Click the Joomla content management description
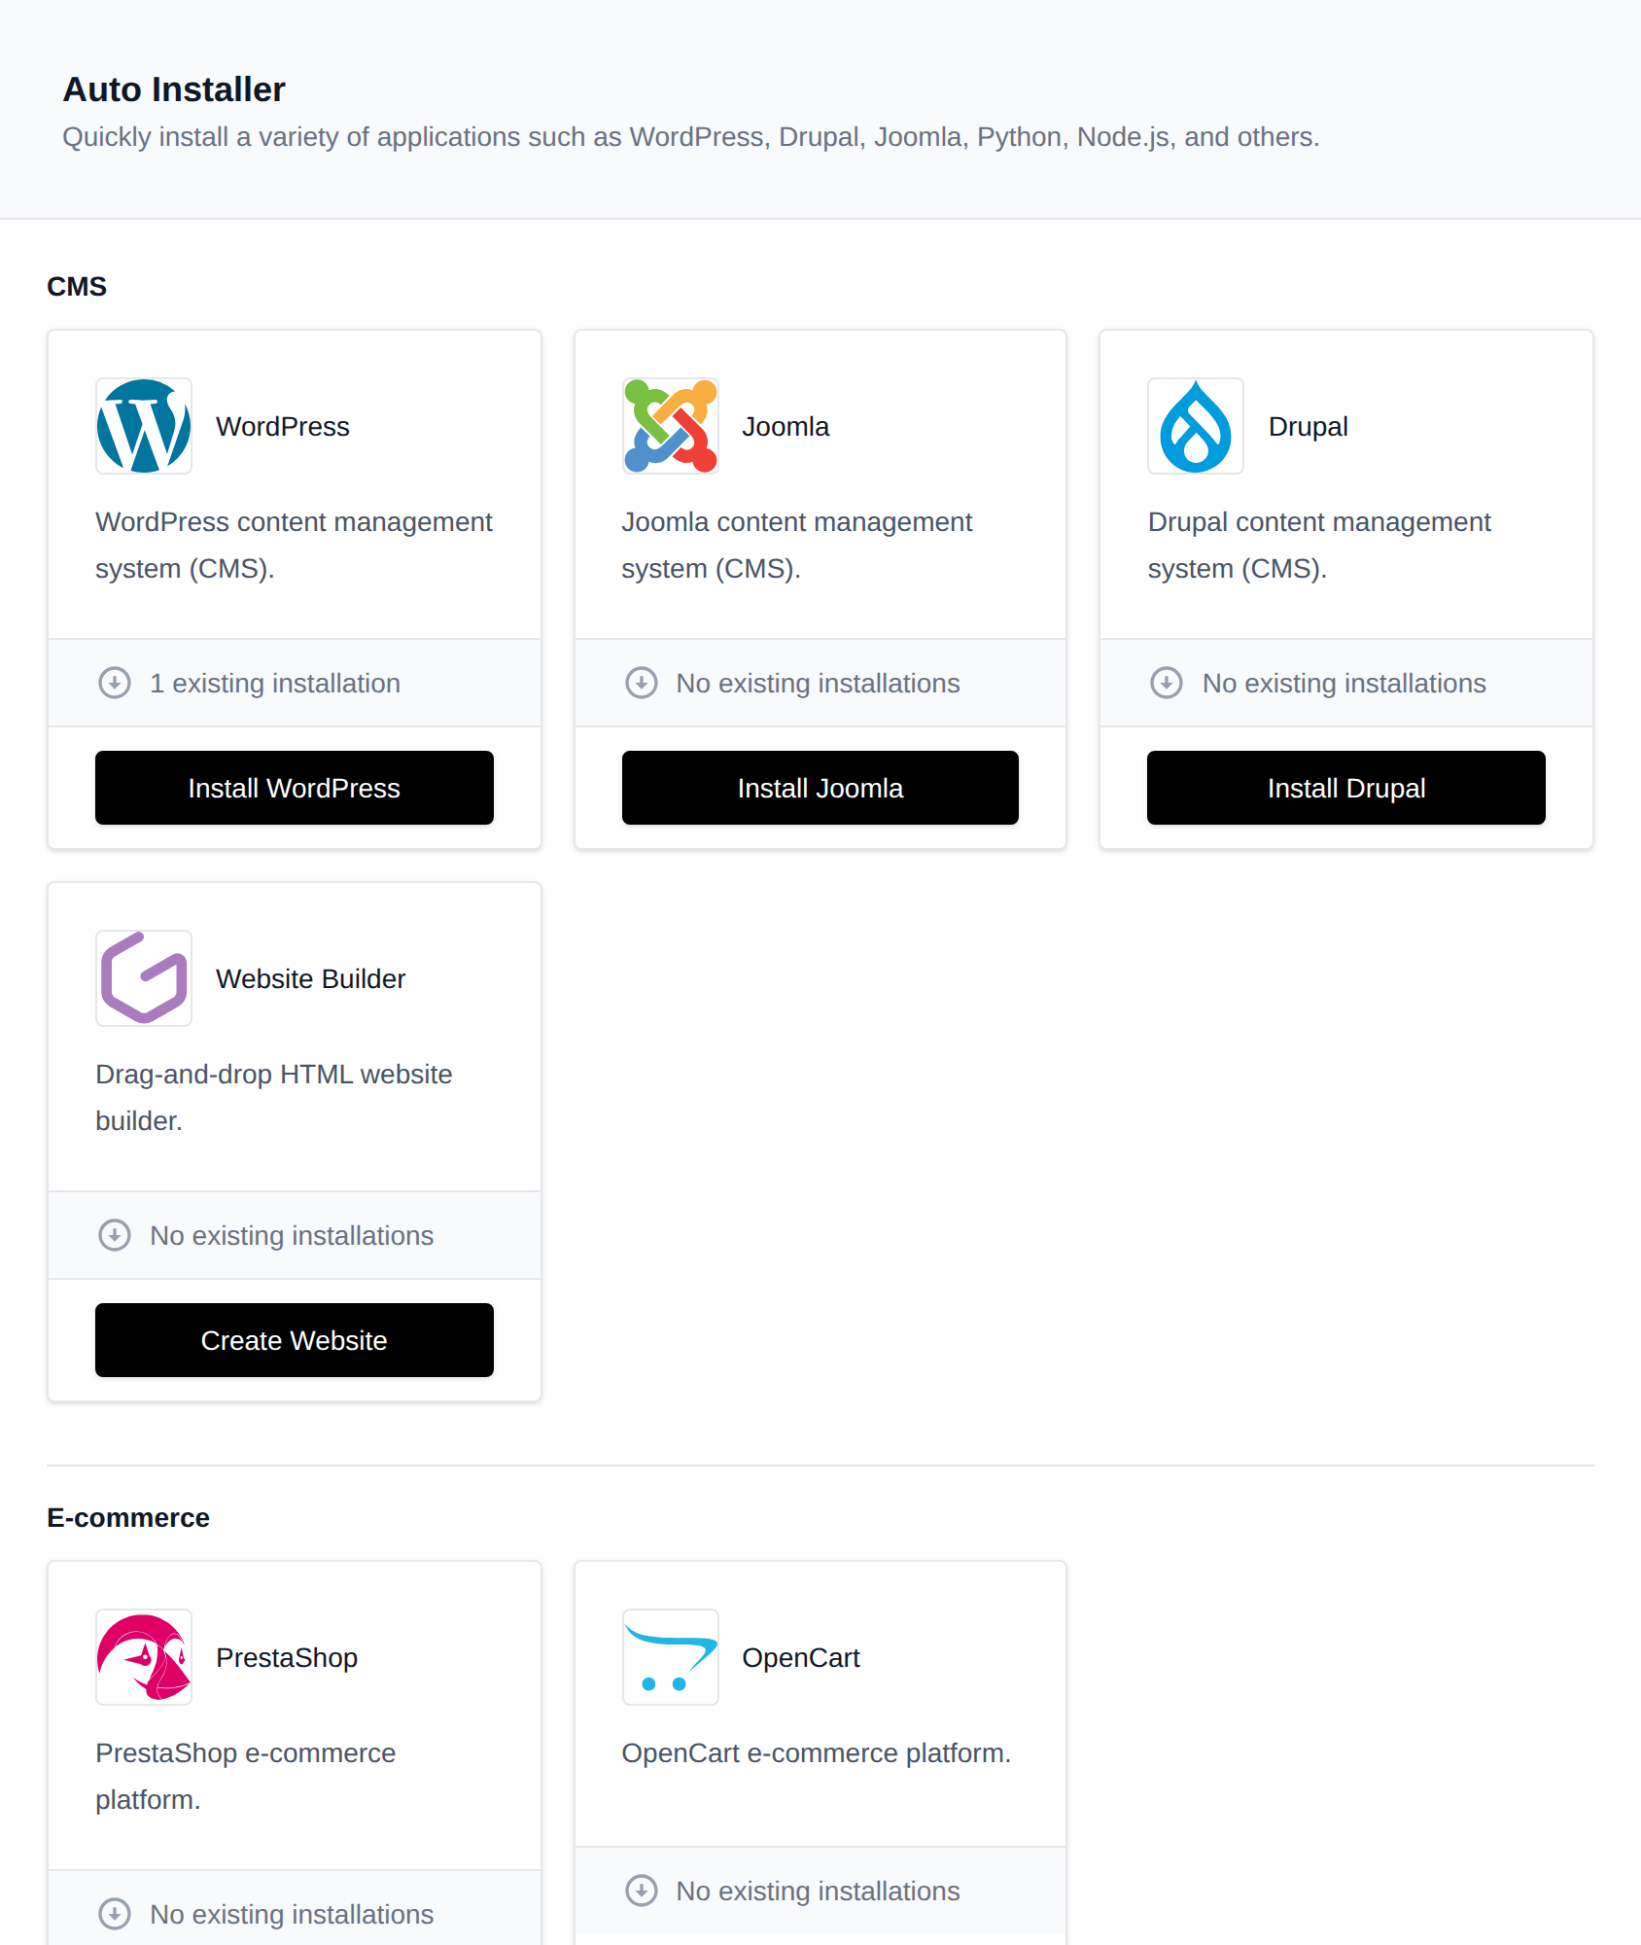1641x1945 pixels. (796, 545)
